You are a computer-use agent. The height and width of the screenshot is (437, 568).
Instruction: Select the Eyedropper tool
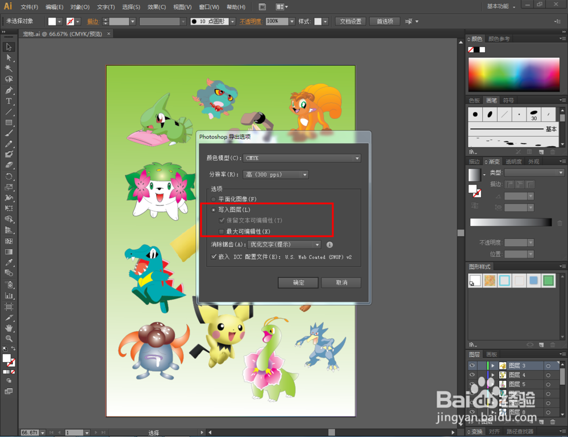pyautogui.click(x=9, y=262)
